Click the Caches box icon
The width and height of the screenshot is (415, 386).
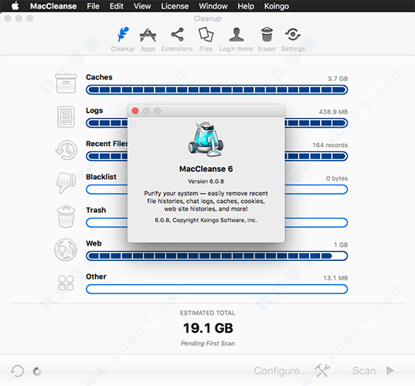click(66, 83)
